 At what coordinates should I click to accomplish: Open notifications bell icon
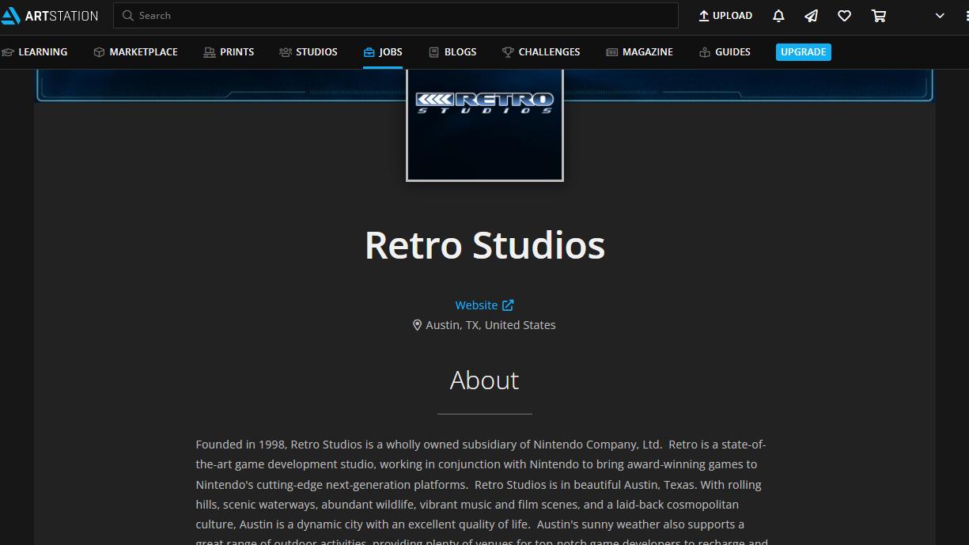click(x=778, y=16)
